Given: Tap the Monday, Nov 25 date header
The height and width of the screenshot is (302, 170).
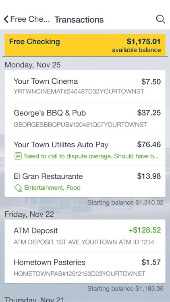Looking at the screenshot, I should [33, 65].
